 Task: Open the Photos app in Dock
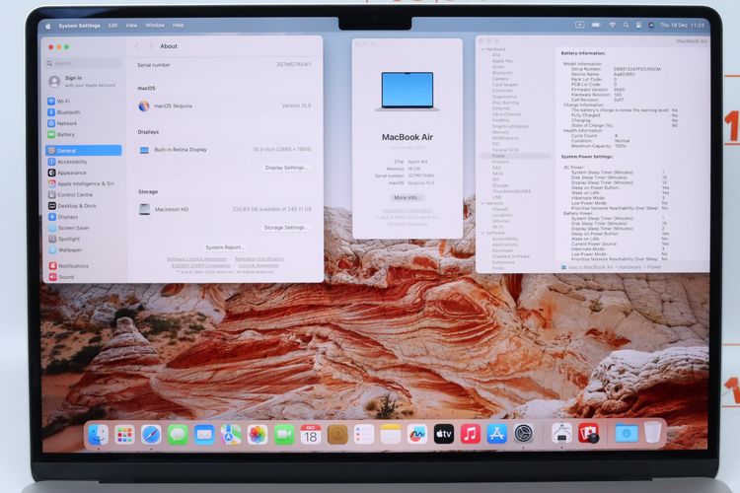tap(258, 434)
